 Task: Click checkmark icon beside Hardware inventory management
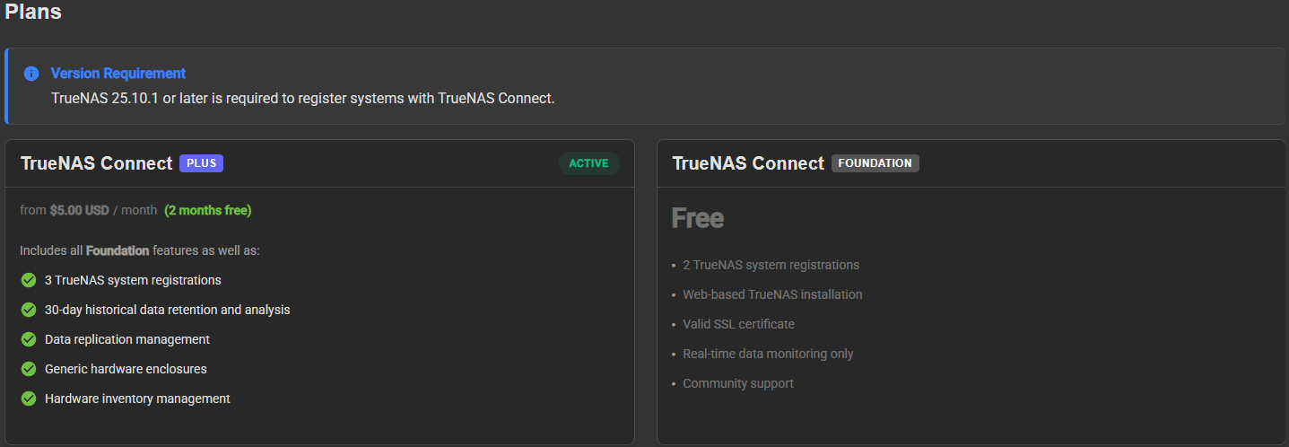tap(29, 399)
